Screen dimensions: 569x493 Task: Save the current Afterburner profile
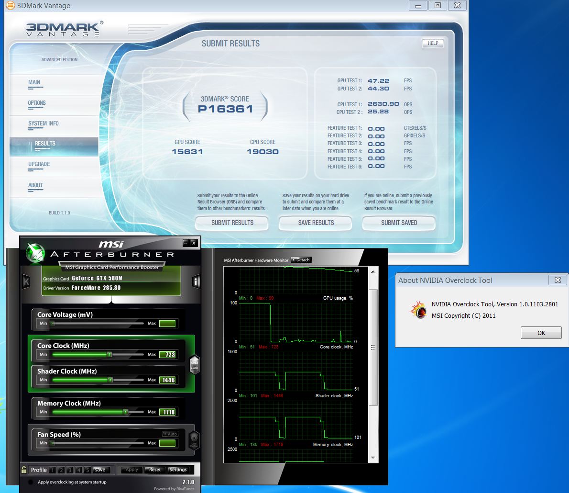(x=100, y=470)
